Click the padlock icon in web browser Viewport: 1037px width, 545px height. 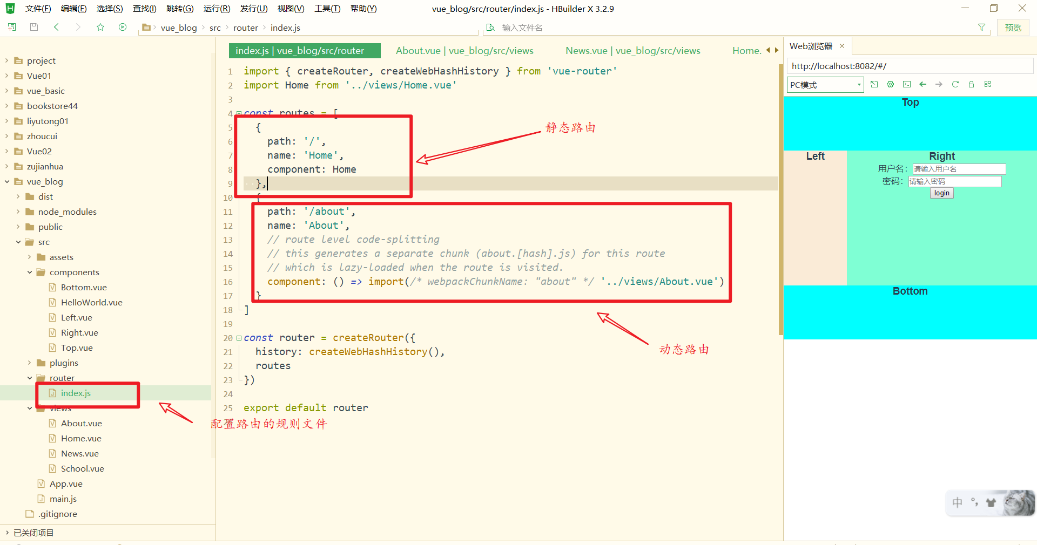pyautogui.click(x=971, y=84)
